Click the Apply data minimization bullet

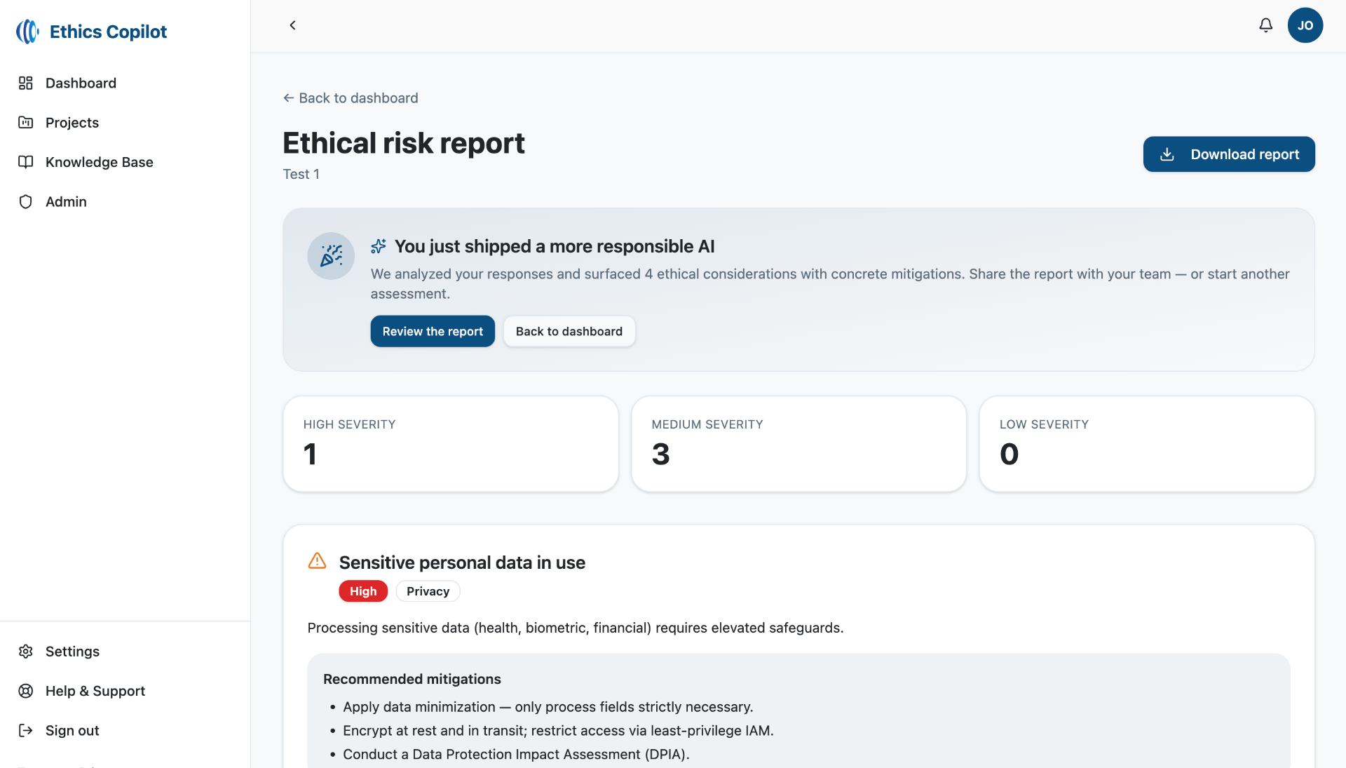[548, 707]
